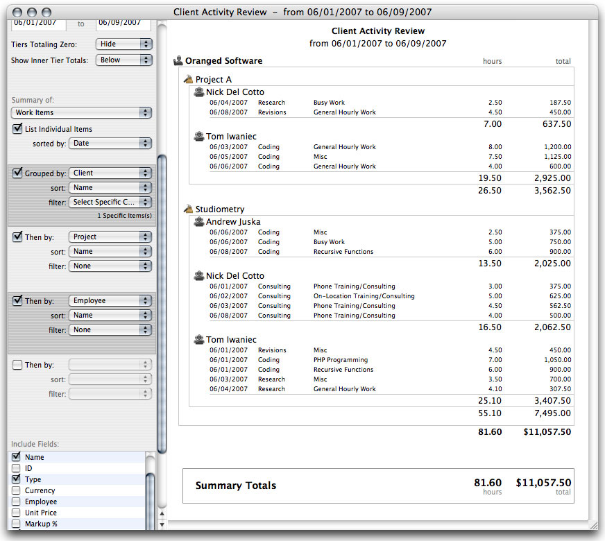The image size is (605, 541).
Task: Open the Summary of Work Items dropdown
Action: pos(81,112)
